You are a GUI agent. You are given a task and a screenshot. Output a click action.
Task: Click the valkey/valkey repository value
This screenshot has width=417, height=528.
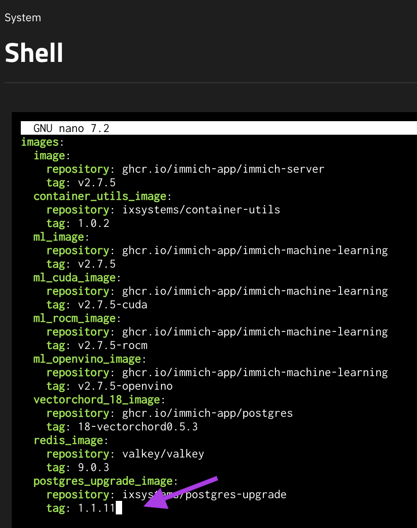163,454
